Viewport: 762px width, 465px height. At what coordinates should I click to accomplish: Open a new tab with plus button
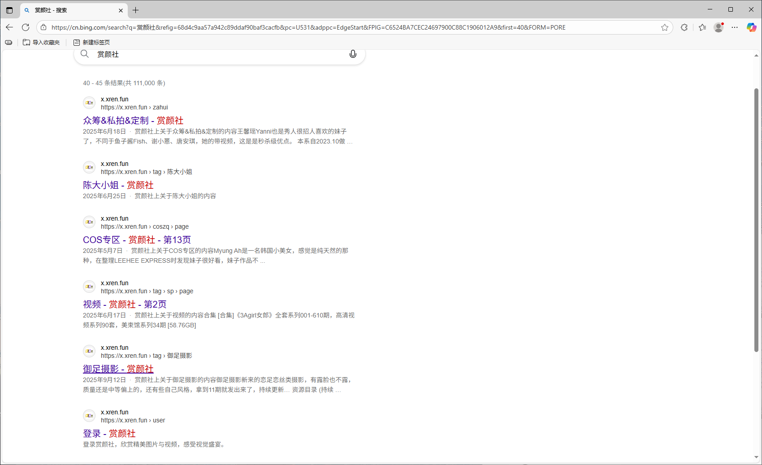coord(136,10)
